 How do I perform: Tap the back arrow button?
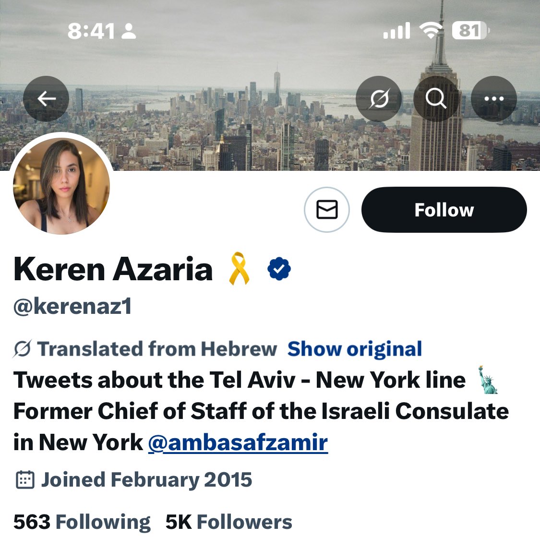point(46,99)
